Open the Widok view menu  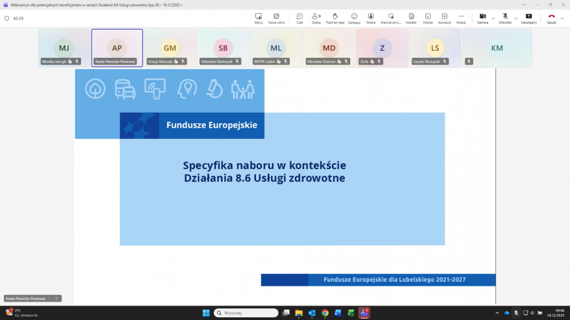(x=371, y=18)
